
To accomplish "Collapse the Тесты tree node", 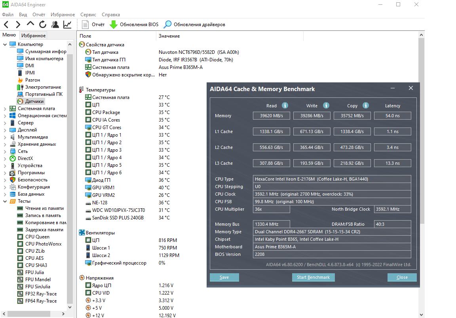I will [5, 201].
